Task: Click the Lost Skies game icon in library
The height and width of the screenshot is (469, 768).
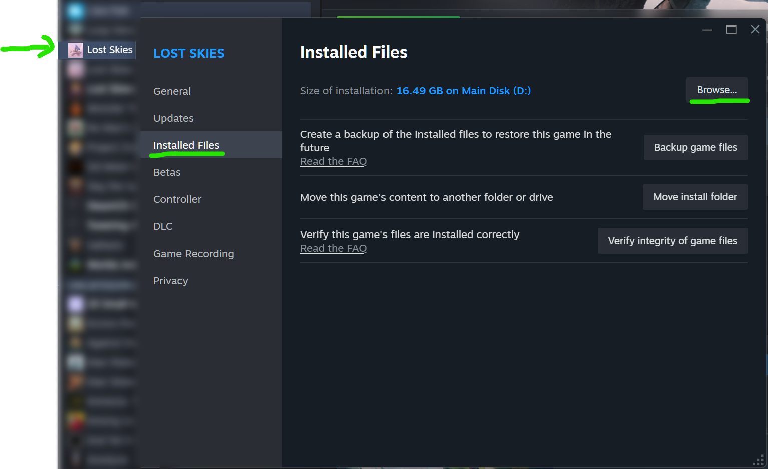Action: click(76, 50)
